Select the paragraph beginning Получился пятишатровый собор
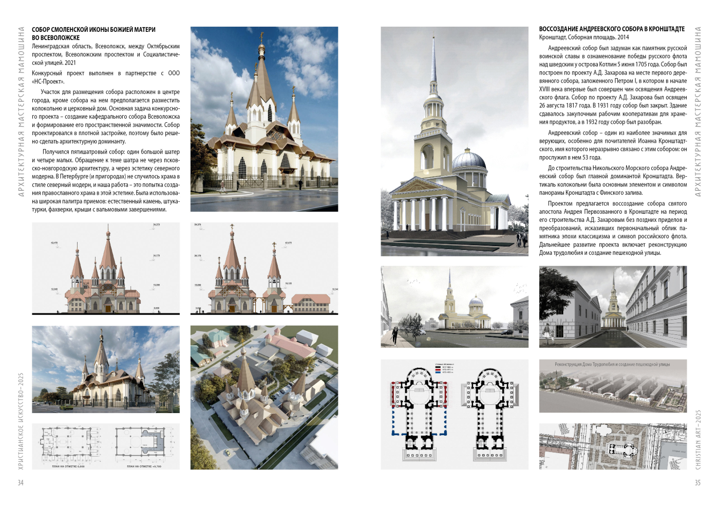The height and width of the screenshot is (507, 719). point(106,181)
